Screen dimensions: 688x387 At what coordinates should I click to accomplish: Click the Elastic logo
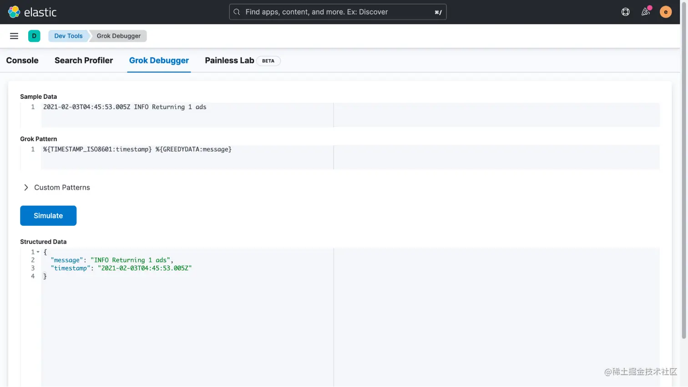[x=32, y=12]
